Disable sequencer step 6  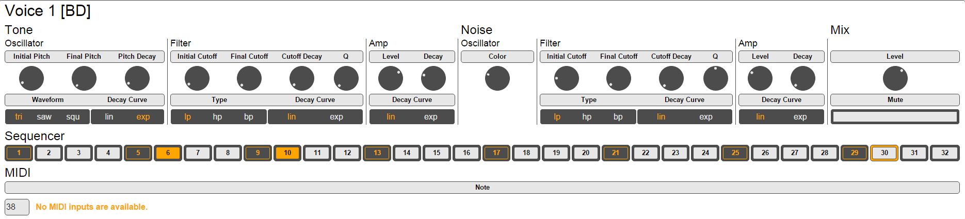pos(168,153)
